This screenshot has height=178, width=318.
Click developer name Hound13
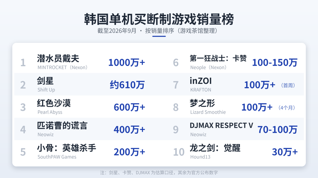point(201,157)
